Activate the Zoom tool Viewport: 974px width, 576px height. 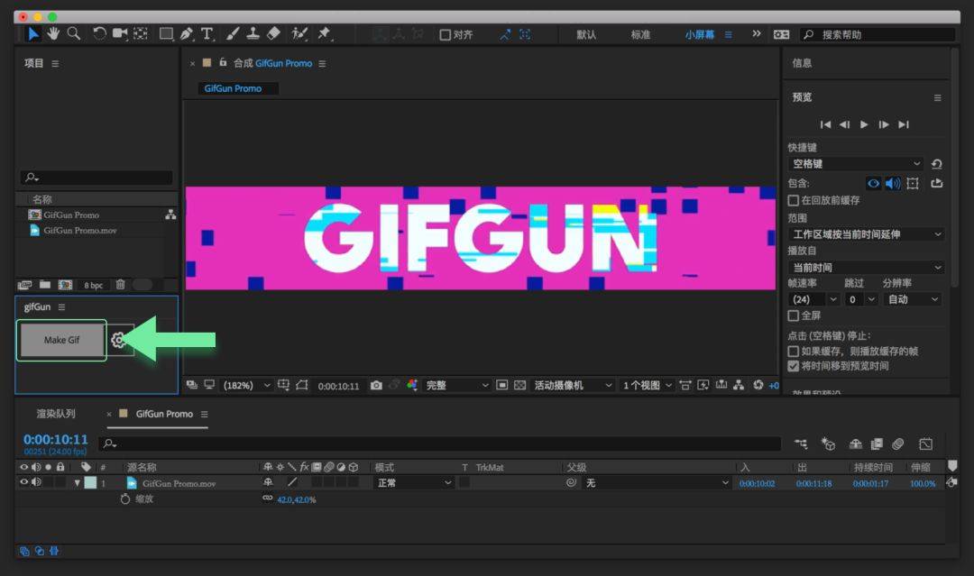pos(75,34)
